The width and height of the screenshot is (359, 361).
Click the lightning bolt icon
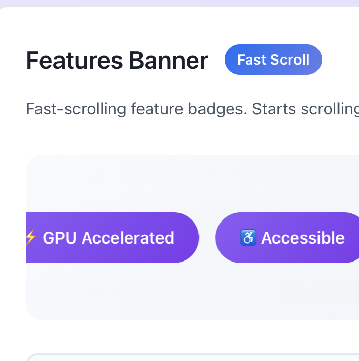31,237
